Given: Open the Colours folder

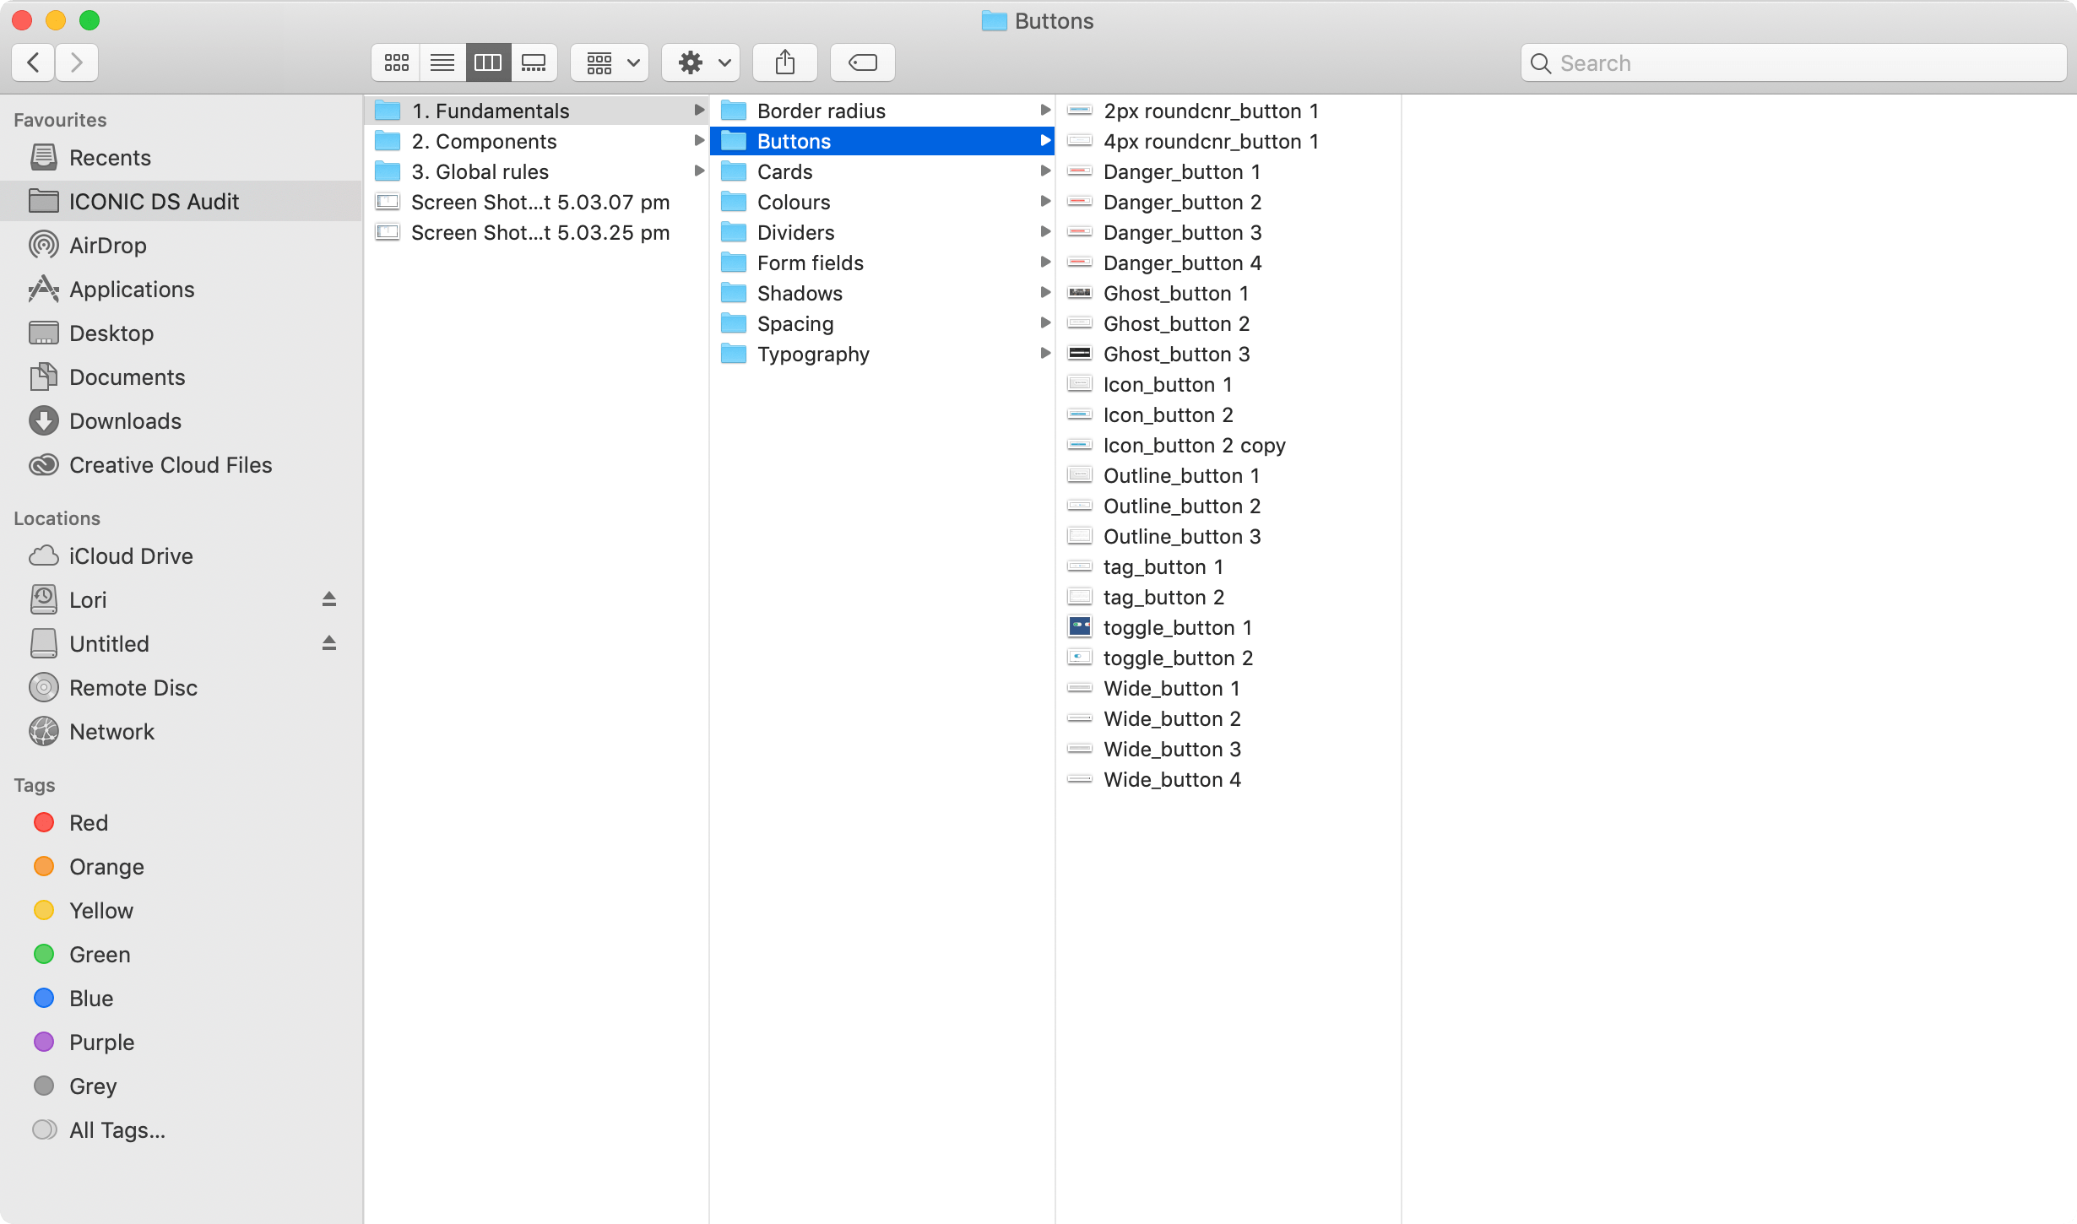Looking at the screenshot, I should click(882, 202).
